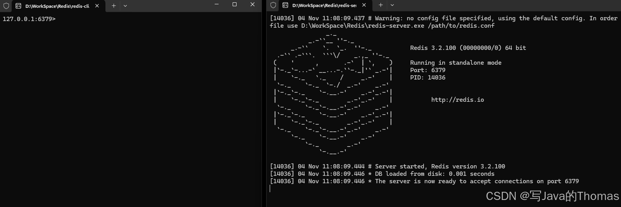
Task: Click the terminal icon on the redis-cli tab
Action: coord(18,6)
